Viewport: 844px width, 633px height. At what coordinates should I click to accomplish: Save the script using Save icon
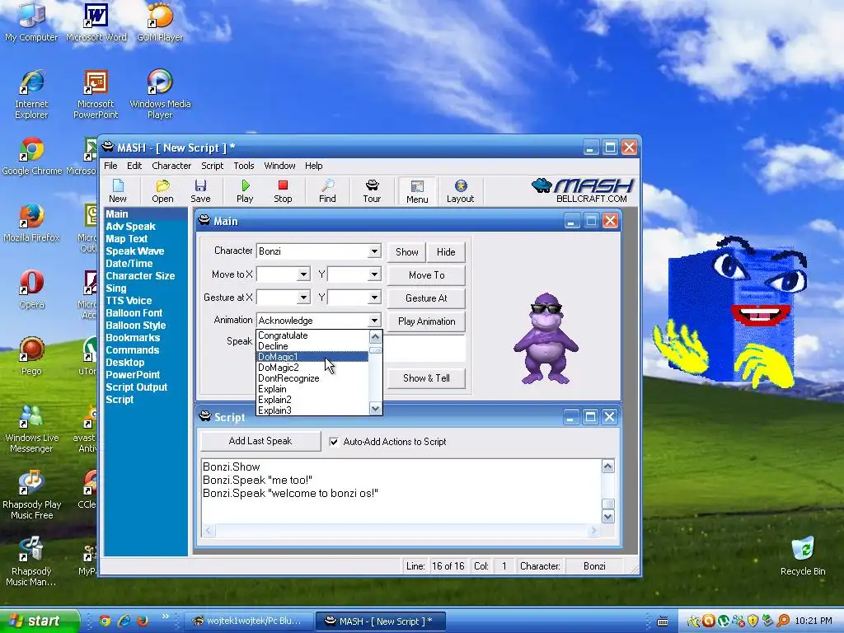click(200, 191)
